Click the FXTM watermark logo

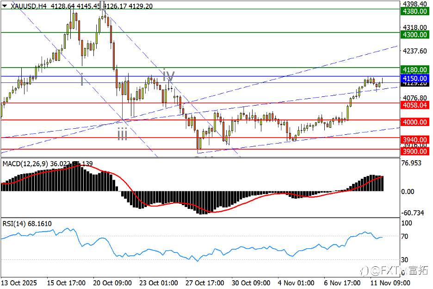pyautogui.click(x=394, y=271)
